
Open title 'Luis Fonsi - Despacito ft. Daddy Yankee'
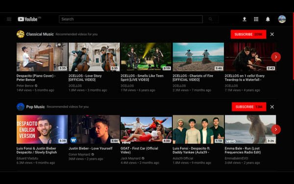[192, 150]
